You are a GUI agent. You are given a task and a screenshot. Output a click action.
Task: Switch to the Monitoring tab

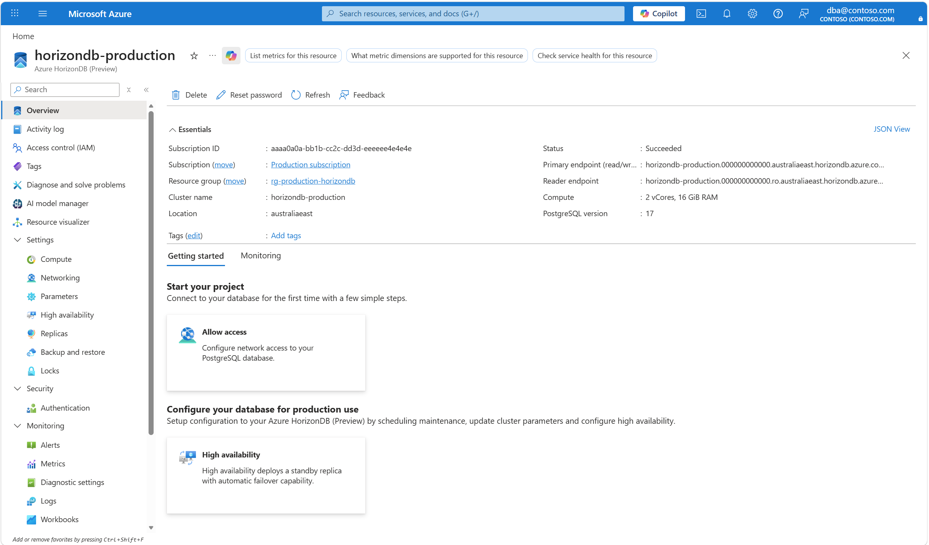pos(261,256)
